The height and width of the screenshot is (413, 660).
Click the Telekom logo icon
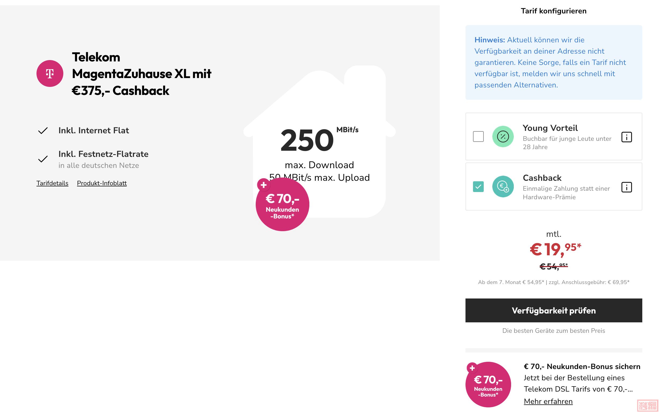(x=50, y=73)
